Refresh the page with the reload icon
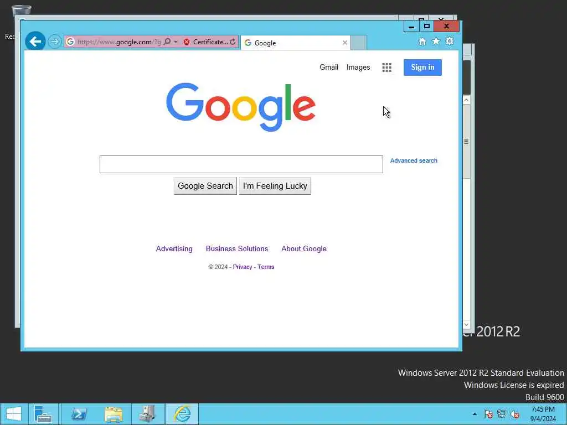Viewport: 567px width, 425px height. [x=233, y=42]
